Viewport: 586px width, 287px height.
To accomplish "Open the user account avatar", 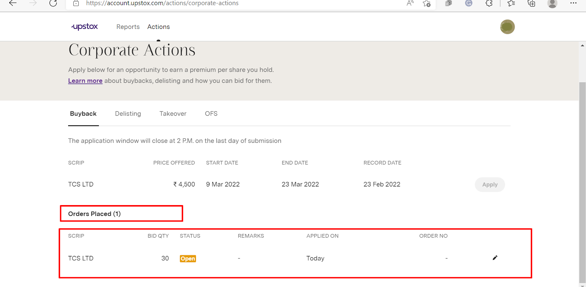I will (507, 27).
